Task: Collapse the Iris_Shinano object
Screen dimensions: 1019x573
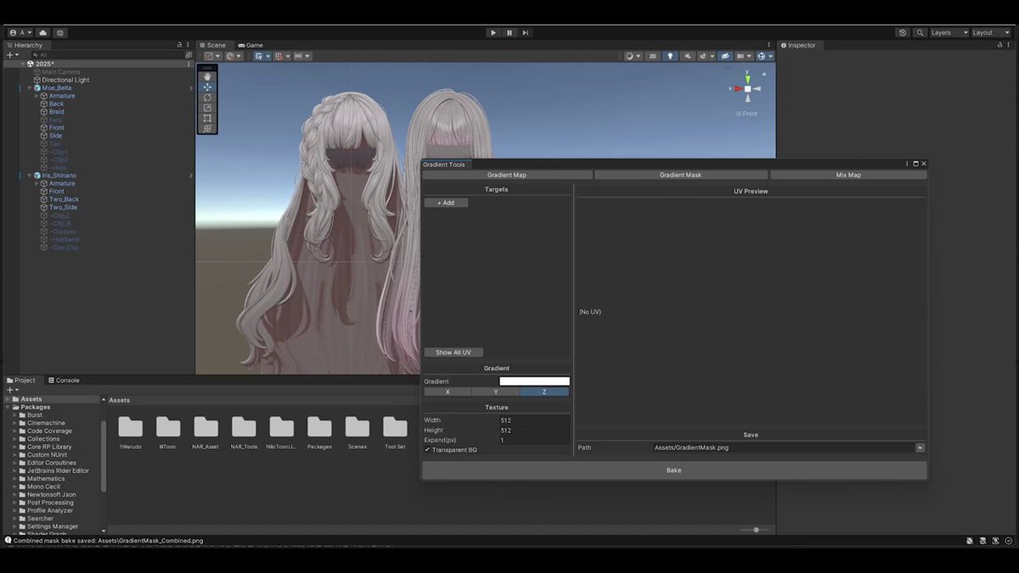Action: [x=28, y=175]
